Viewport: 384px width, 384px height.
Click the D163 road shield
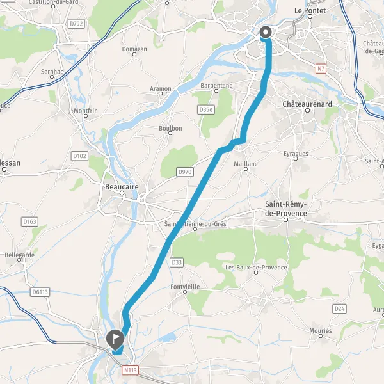[29, 221]
